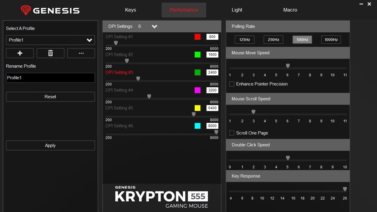Switch to the Keys tab
This screenshot has width=377, height=212.
coord(130,10)
